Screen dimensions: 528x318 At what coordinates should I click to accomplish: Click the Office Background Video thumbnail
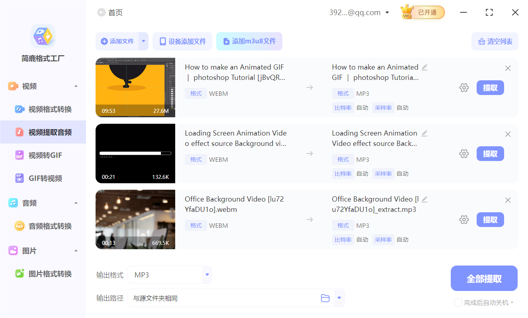(135, 219)
